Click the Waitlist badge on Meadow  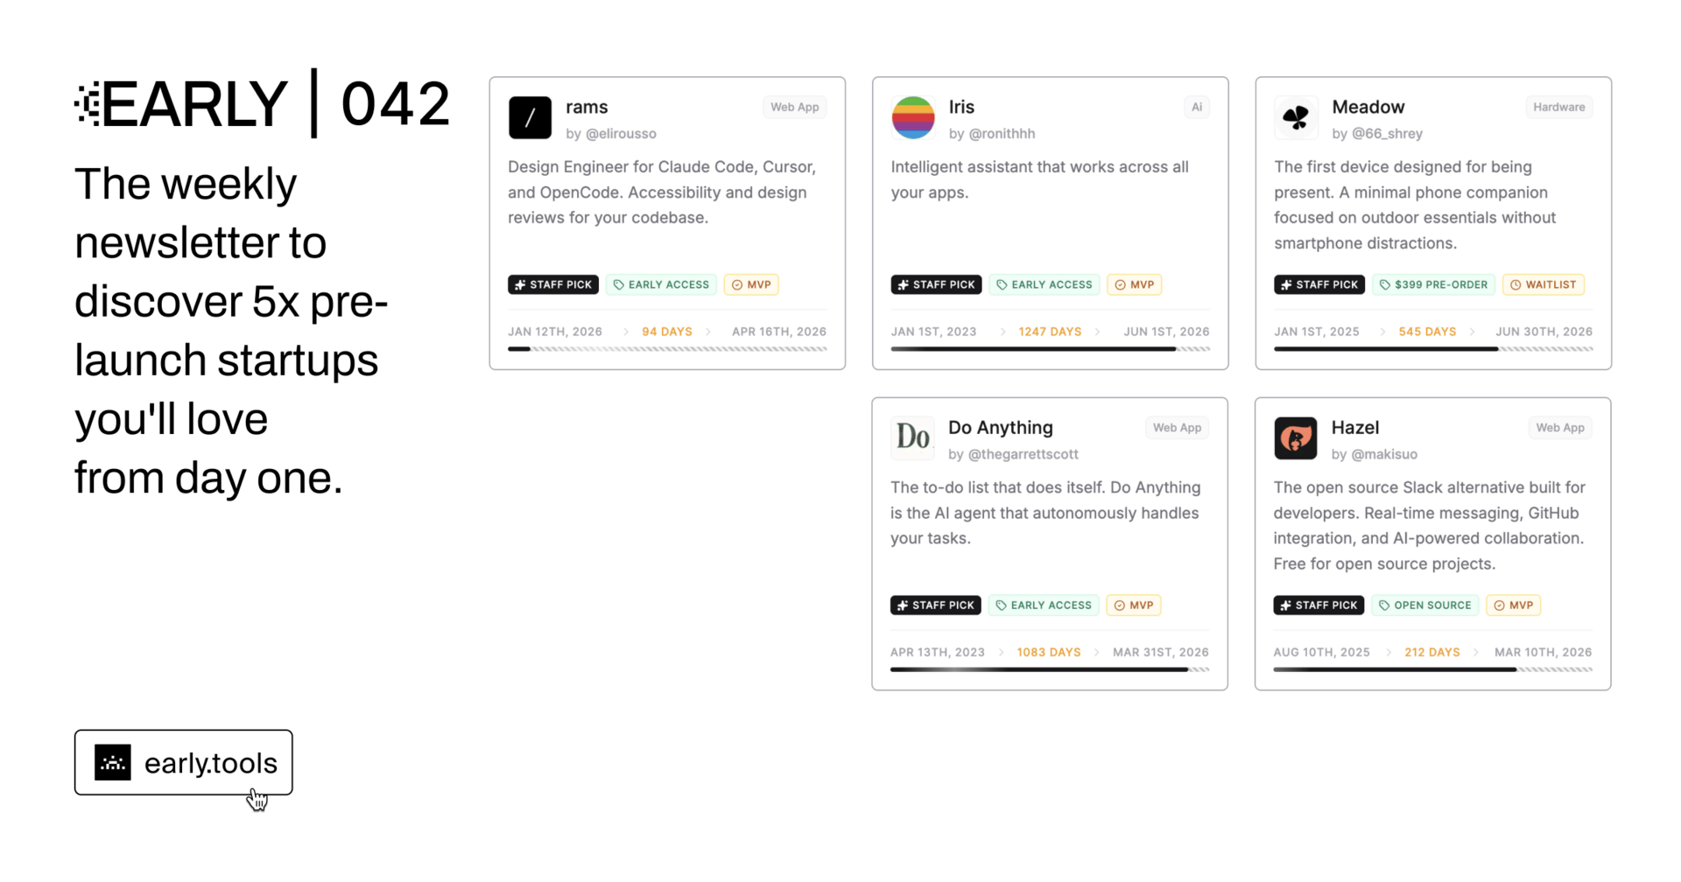pyautogui.click(x=1543, y=284)
